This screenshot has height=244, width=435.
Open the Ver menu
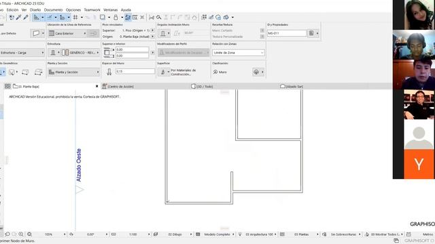[x=24, y=9]
